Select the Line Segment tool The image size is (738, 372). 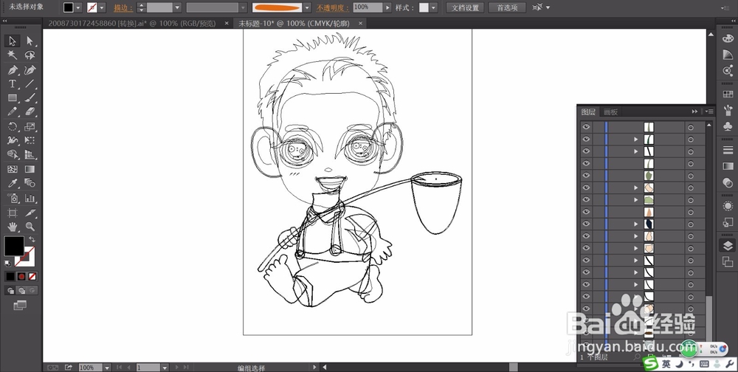tap(30, 84)
